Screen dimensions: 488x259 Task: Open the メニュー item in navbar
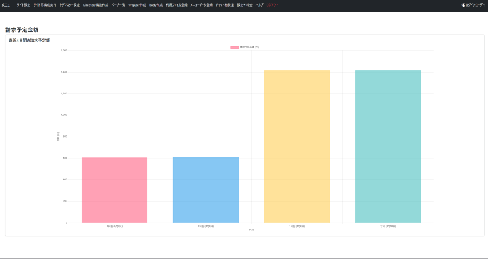tap(7, 5)
